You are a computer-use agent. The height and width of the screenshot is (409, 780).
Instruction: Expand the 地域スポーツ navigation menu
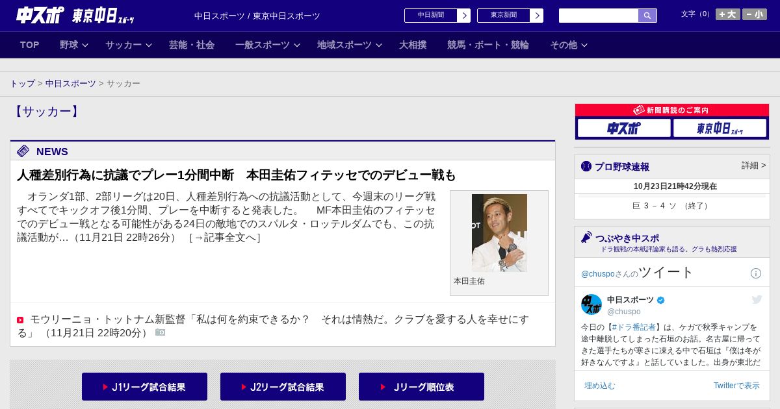(x=349, y=45)
